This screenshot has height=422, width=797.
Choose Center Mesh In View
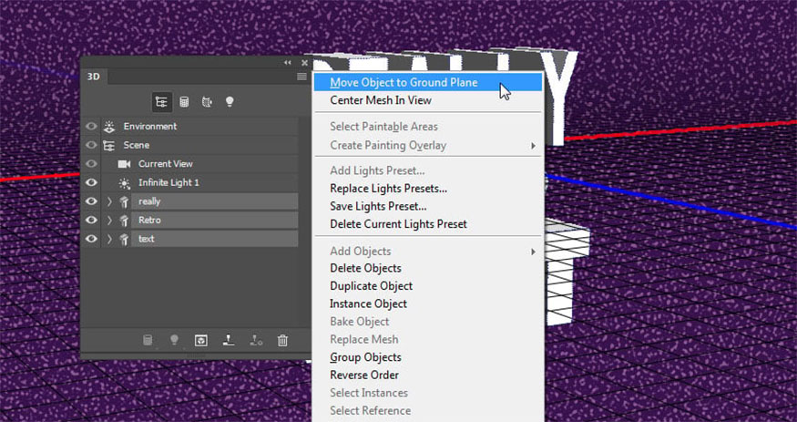tap(428, 100)
